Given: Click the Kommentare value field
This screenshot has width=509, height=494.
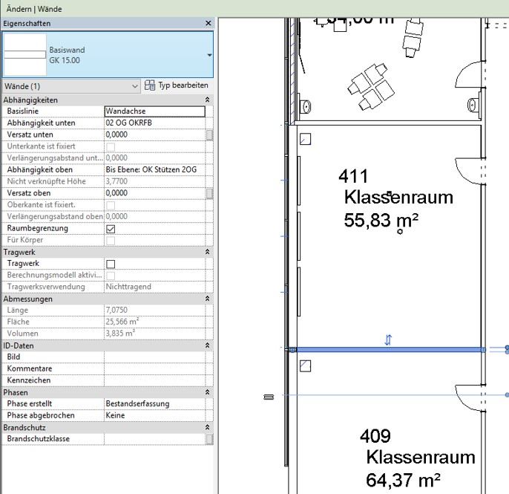Looking at the screenshot, I should (x=154, y=368).
